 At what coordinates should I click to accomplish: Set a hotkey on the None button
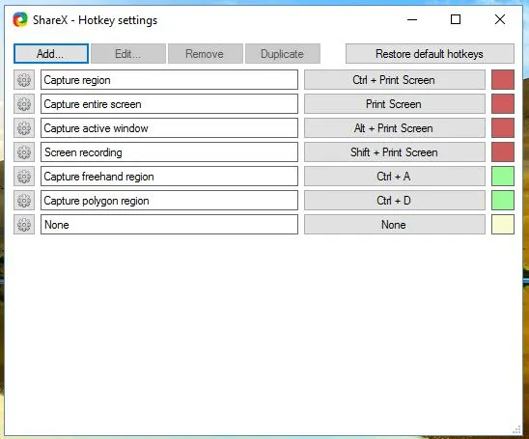(x=395, y=225)
